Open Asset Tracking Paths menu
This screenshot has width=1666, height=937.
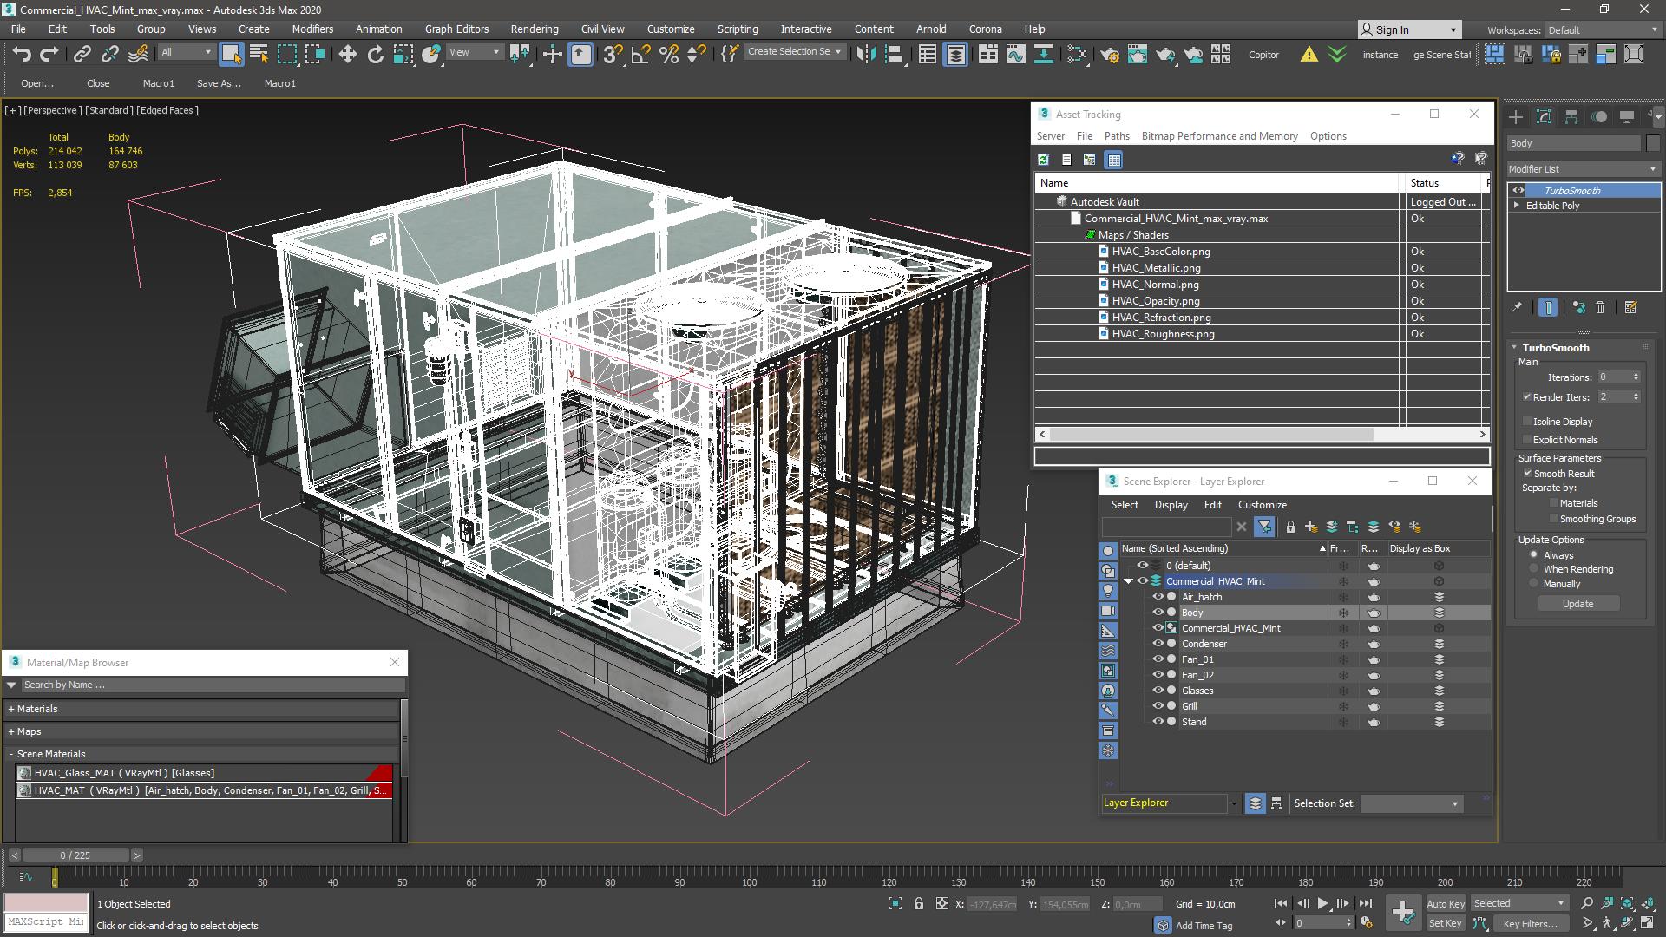click(x=1117, y=136)
